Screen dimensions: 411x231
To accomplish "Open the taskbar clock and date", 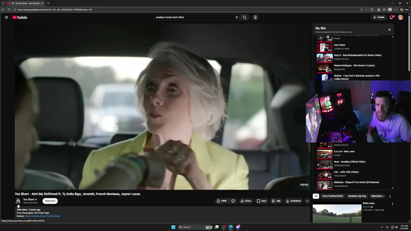I will click(x=404, y=227).
